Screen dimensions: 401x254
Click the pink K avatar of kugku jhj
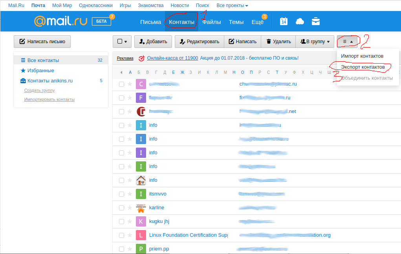tap(141, 221)
